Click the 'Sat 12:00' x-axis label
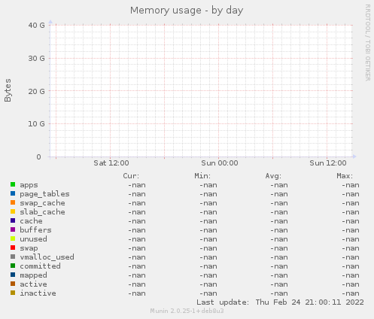Screen dimensions: 374x319 (x=111, y=163)
